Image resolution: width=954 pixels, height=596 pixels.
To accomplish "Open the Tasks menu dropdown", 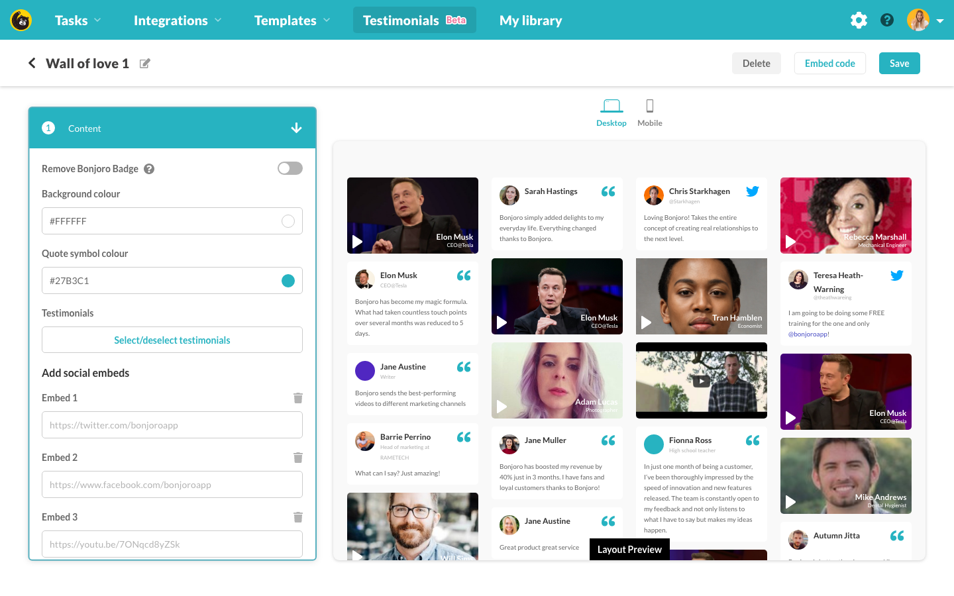I will pos(78,21).
